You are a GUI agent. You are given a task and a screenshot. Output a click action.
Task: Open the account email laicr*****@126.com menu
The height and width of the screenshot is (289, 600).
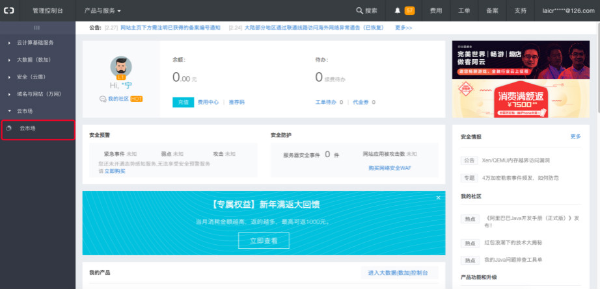click(568, 10)
